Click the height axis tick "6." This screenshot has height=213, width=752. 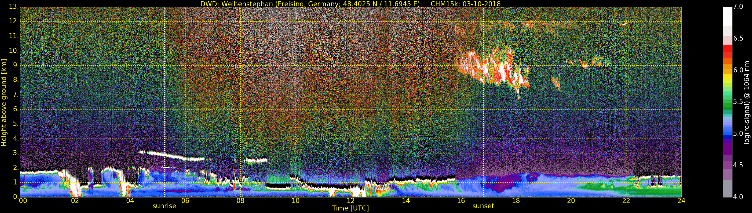[x=16, y=109]
